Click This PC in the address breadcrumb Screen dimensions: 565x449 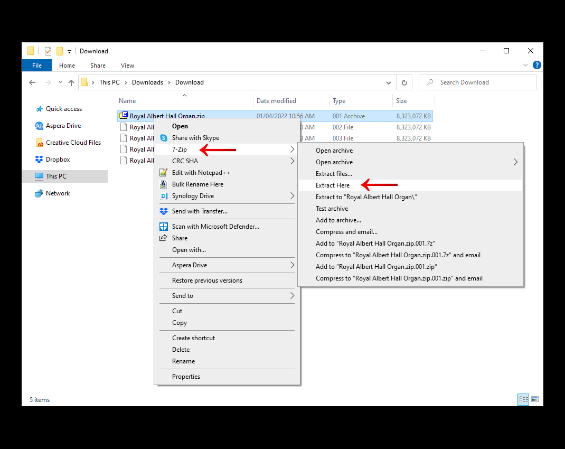pyautogui.click(x=109, y=82)
